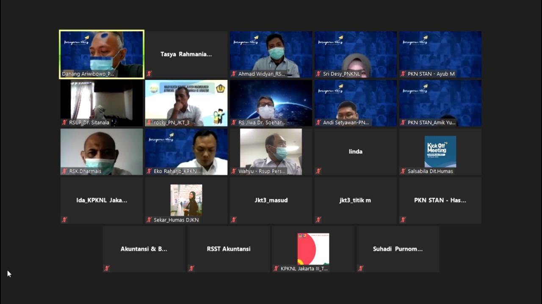This screenshot has height=304, width=542.
Task: Select Eko Raharjo's video tile
Action: coord(186,151)
